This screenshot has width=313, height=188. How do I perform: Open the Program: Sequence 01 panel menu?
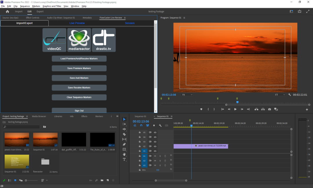pyautogui.click(x=184, y=18)
